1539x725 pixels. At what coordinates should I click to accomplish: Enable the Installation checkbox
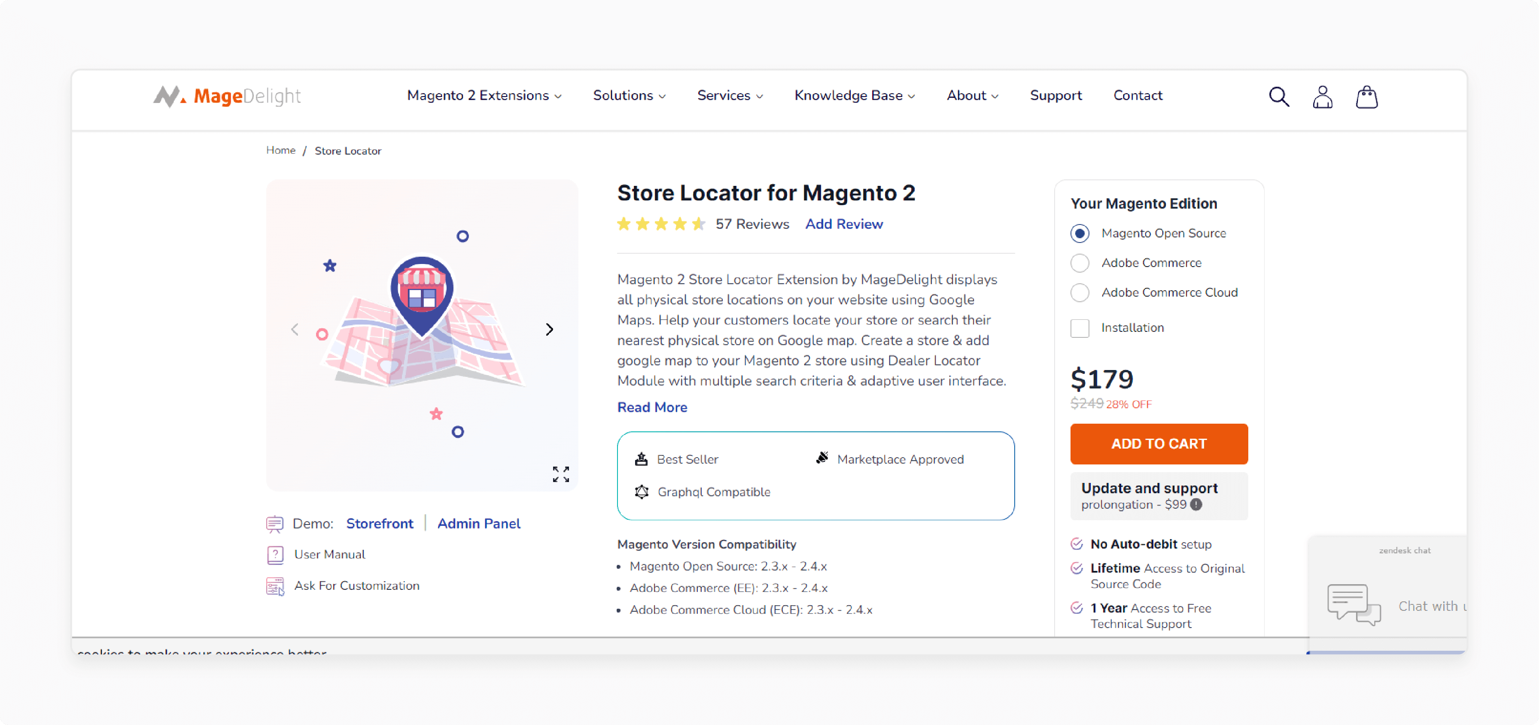click(1080, 328)
